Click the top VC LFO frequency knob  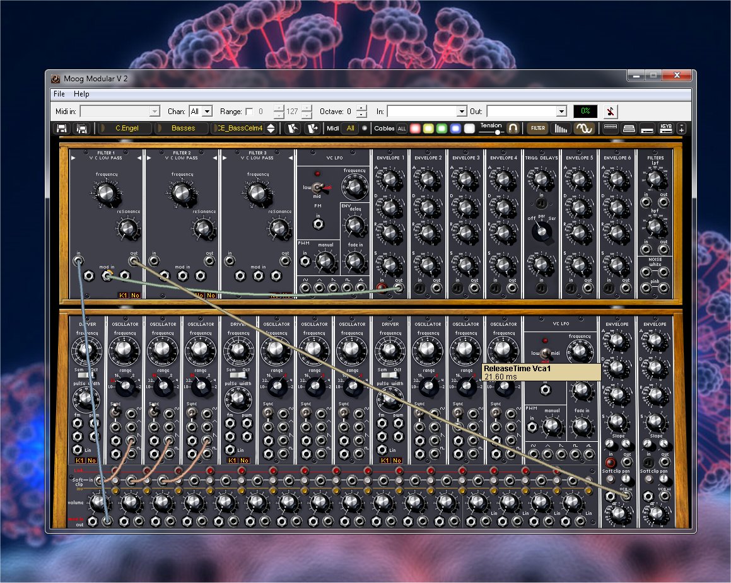[354, 187]
